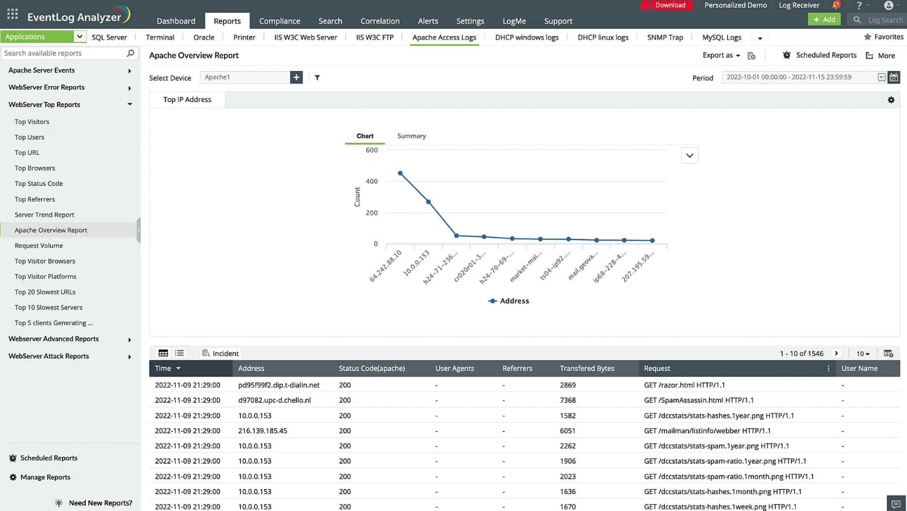Open the Compliance menu
This screenshot has width=907, height=511.
(279, 21)
